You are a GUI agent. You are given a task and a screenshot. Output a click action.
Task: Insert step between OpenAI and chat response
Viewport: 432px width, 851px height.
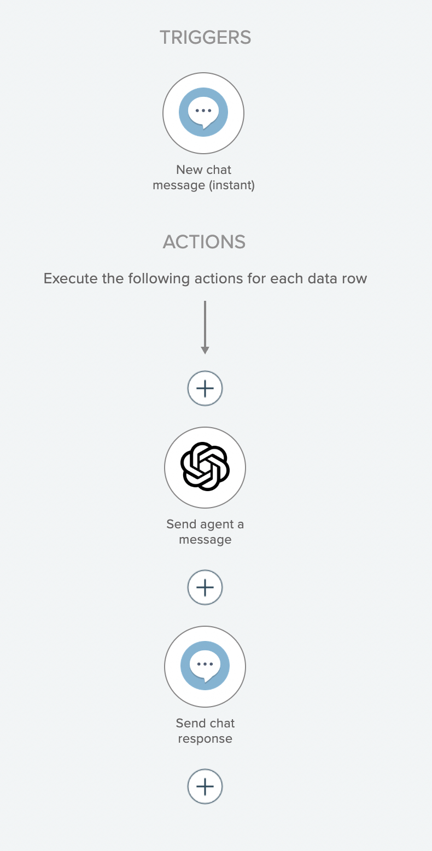205,587
